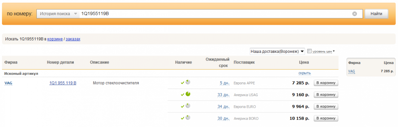Open VAG brand link in results table
The width and height of the screenshot is (398, 127).
tap(8, 83)
